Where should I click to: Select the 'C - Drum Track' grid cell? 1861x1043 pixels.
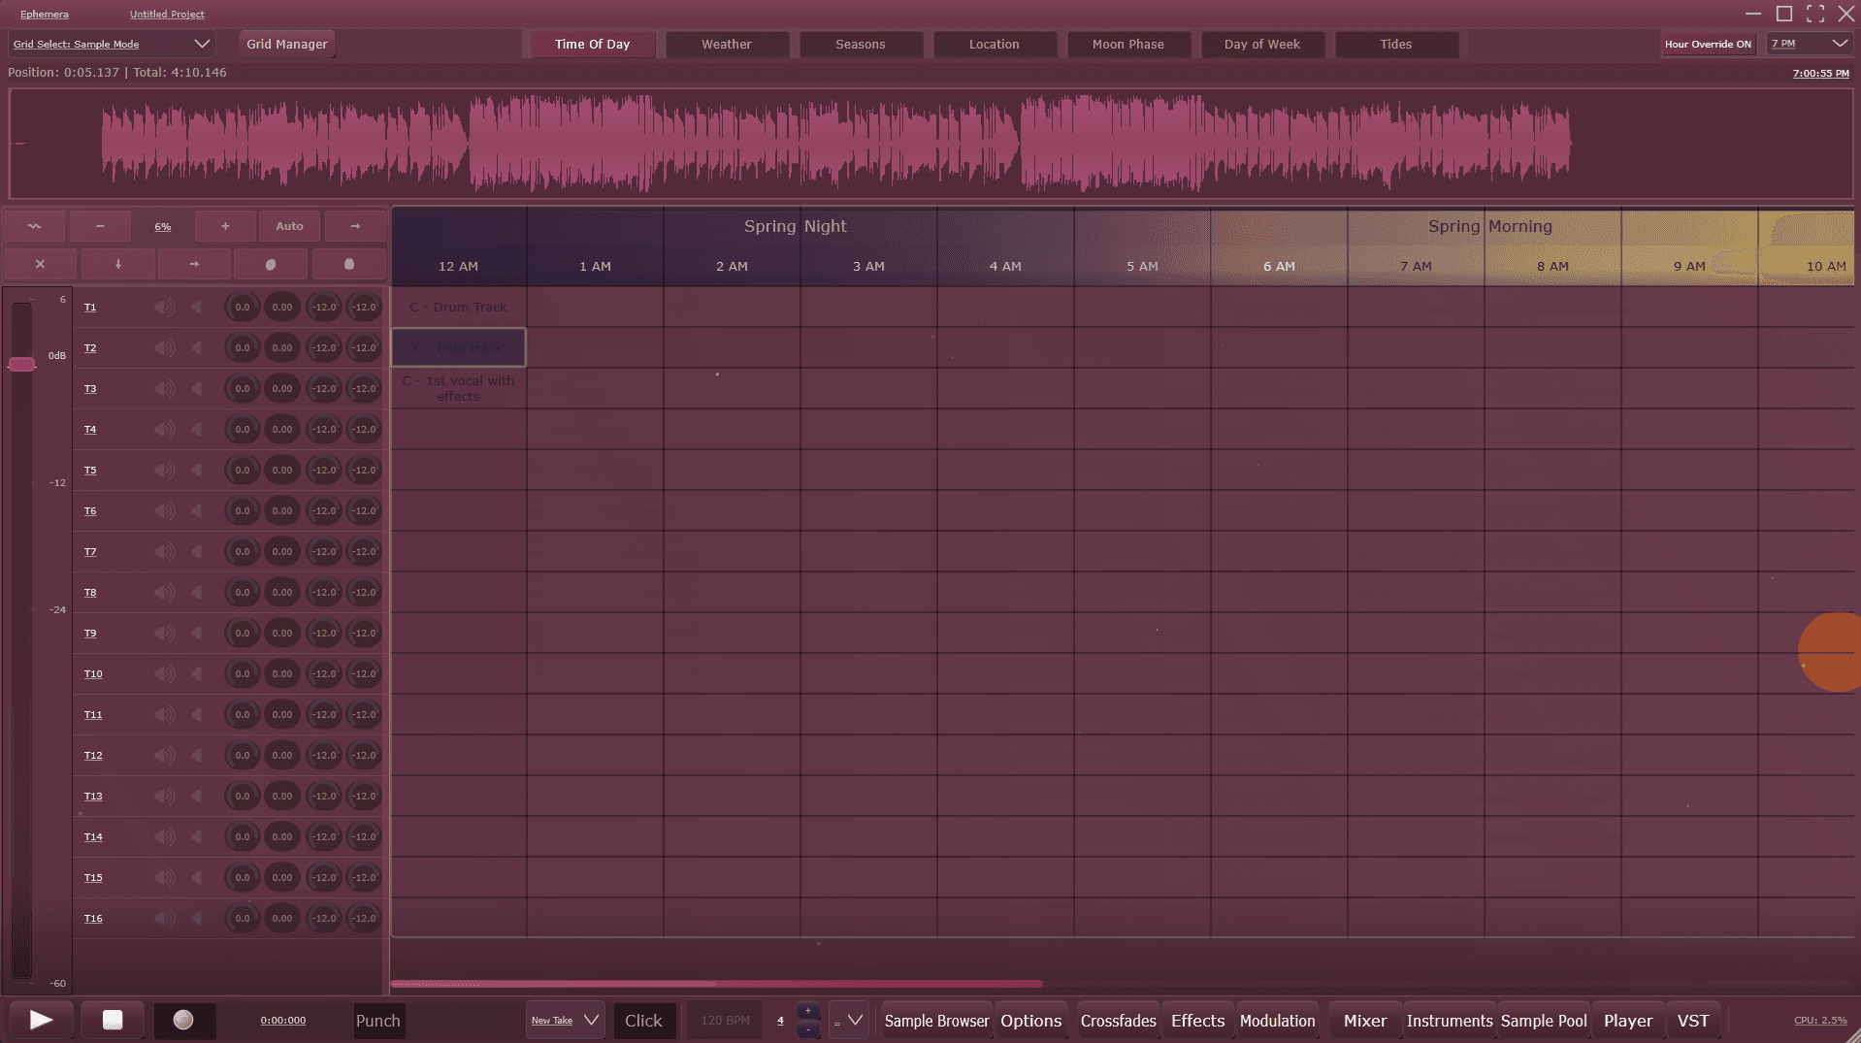click(x=459, y=308)
